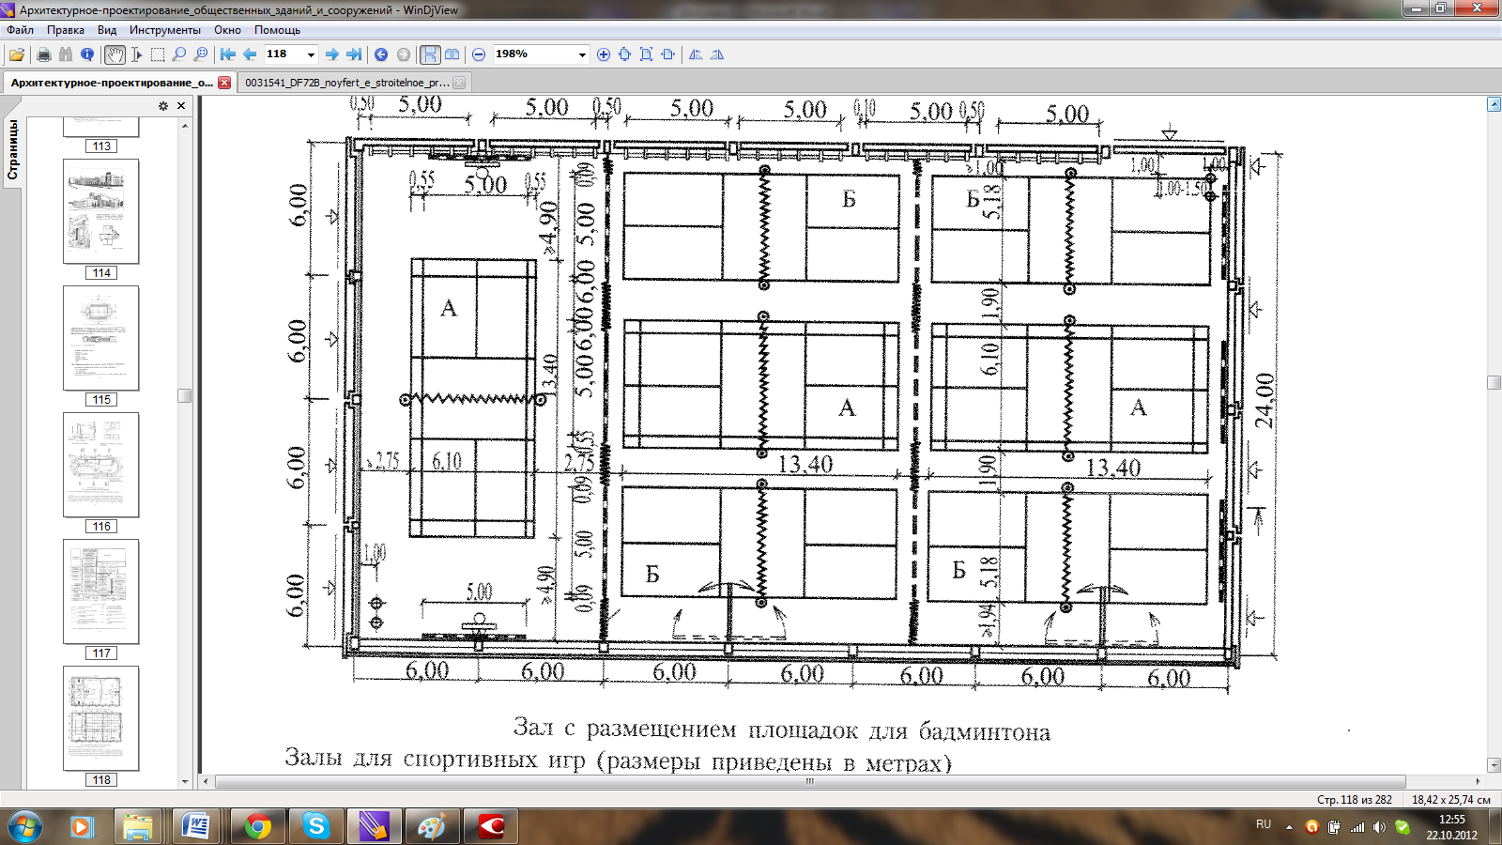The height and width of the screenshot is (845, 1502).
Task: Switch to facing pages layout
Action: tap(452, 54)
